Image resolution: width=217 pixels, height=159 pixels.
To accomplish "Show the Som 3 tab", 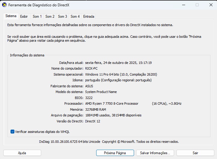I will pyautogui.click(x=63, y=16).
